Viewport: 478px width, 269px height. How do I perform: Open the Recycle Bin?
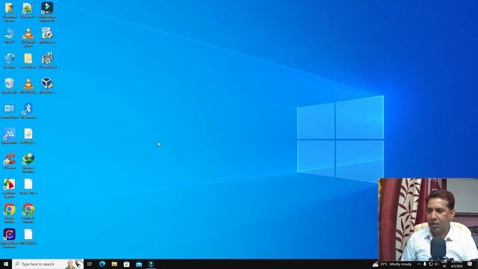pos(10,85)
